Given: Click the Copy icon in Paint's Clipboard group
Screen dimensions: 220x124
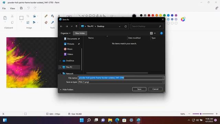Looking at the screenshot, I should (x=12, y=22).
